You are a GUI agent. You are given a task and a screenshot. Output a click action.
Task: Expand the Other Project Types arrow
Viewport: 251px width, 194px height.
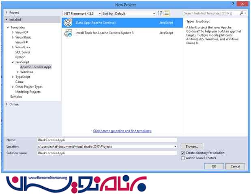point(13,87)
